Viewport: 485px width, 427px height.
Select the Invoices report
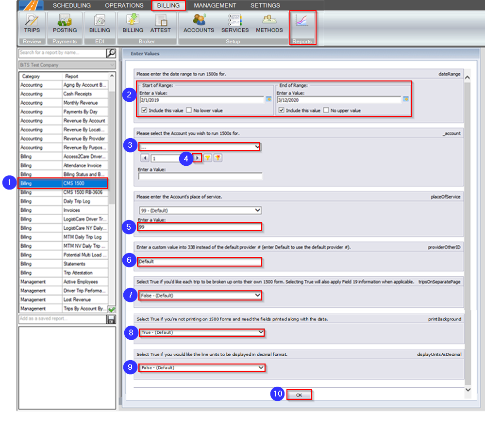(64, 210)
